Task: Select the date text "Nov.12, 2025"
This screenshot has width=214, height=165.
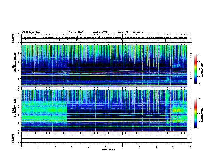Action: [75, 32]
